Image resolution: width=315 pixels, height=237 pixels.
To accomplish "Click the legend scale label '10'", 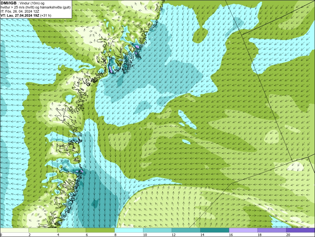I will (145, 235).
